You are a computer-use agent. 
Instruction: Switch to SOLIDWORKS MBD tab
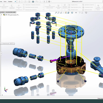(x=11, y=12)
